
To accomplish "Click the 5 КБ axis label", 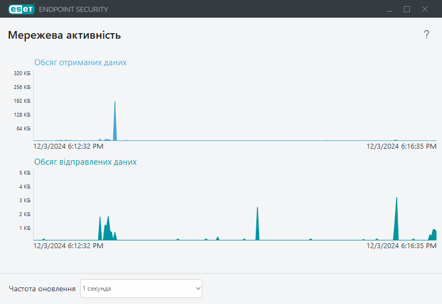I will tap(24, 173).
